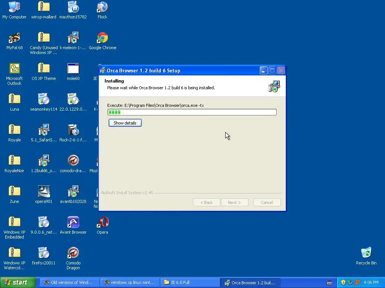Select the Opera desktop shortcut
The height and width of the screenshot is (288, 385).
[102, 222]
